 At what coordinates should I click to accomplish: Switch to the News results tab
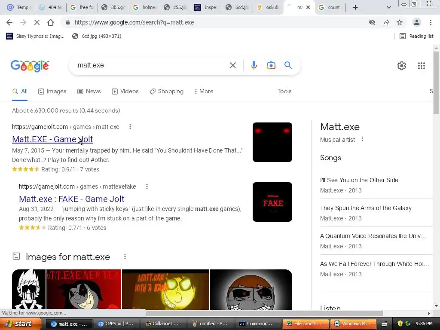coord(89,91)
